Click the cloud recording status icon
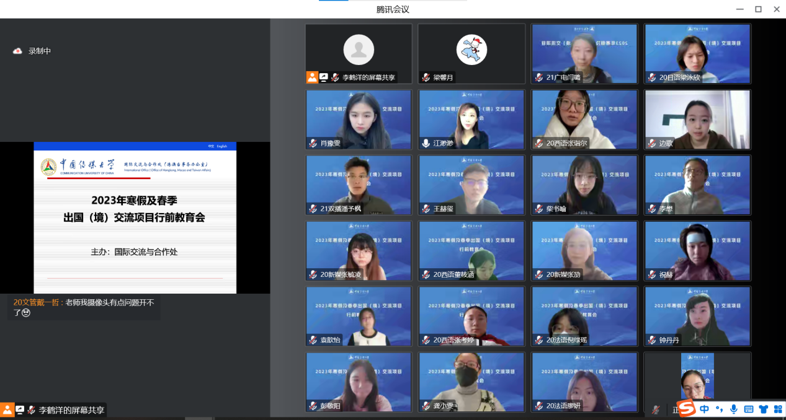786x420 pixels. (x=17, y=51)
